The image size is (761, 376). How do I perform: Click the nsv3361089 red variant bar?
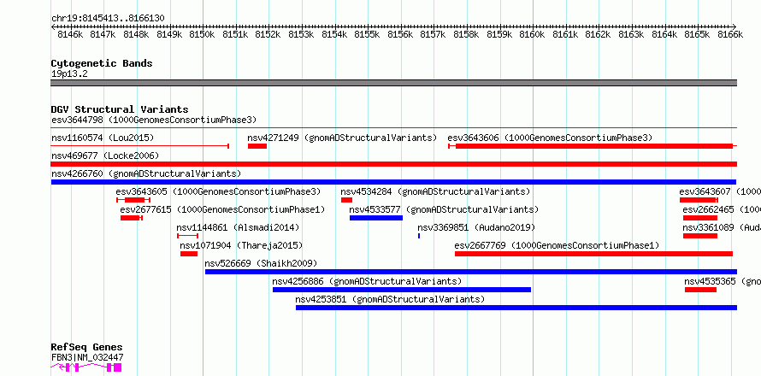699,236
